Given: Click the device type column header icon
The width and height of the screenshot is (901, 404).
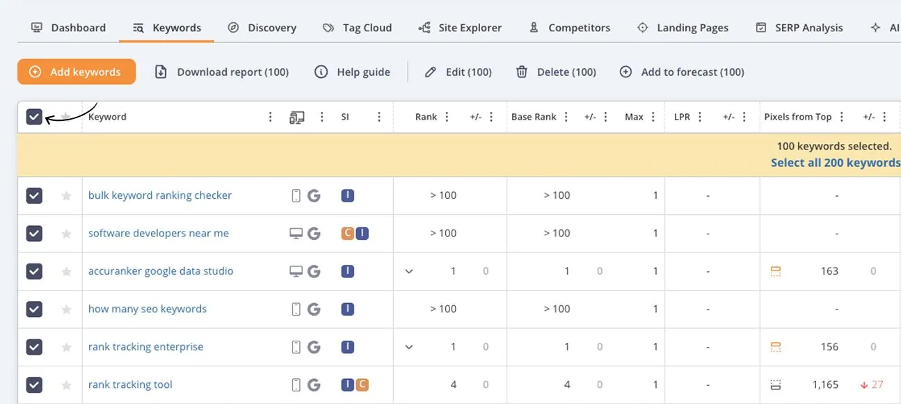Looking at the screenshot, I should 297,118.
